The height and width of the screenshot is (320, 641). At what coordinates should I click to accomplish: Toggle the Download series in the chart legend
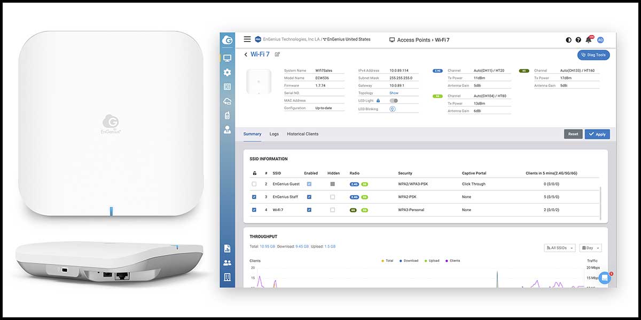tap(409, 261)
